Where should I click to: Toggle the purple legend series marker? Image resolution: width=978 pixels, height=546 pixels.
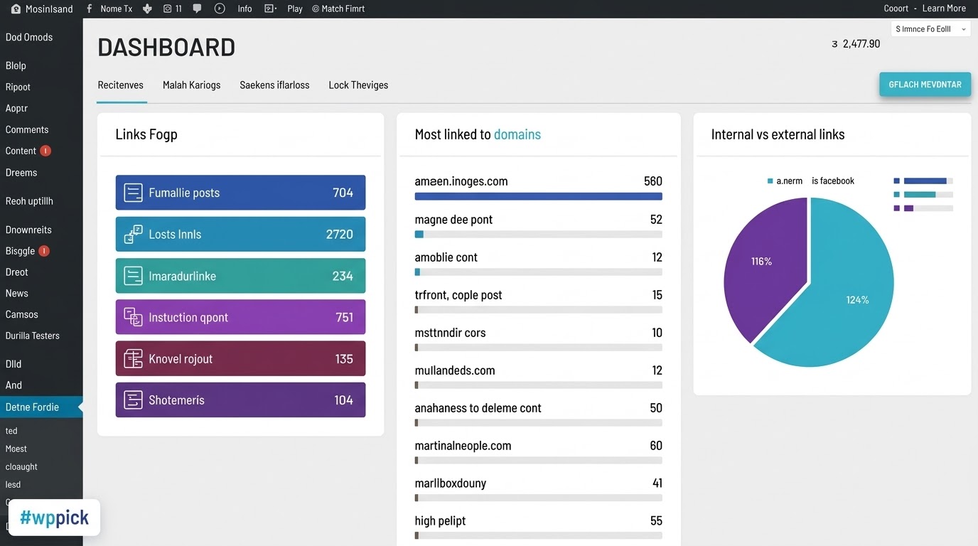click(x=897, y=208)
